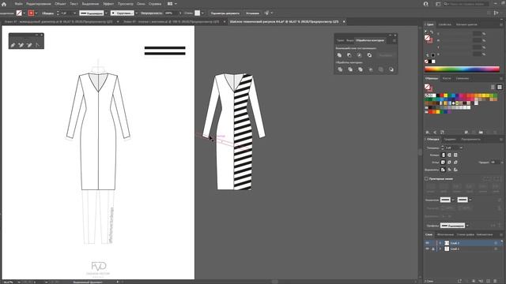506x284 pixels.
Task: Switch to the first document tab
Action: pos(59,21)
